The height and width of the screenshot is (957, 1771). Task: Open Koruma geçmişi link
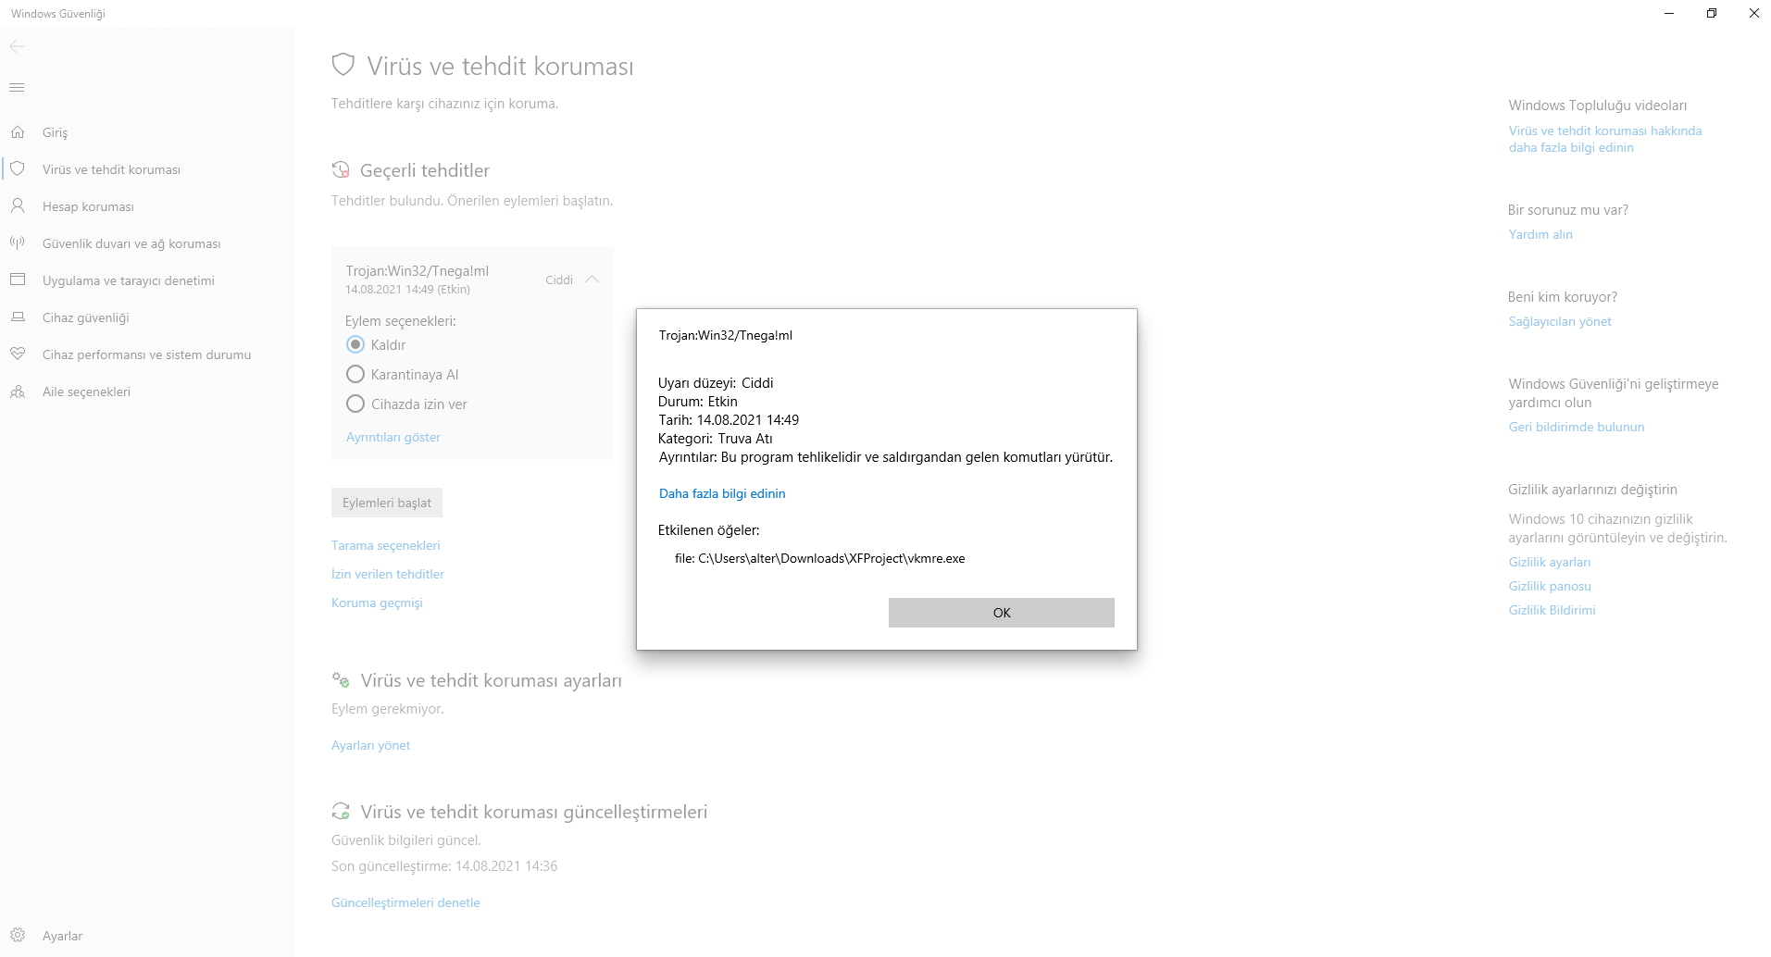[x=377, y=603]
